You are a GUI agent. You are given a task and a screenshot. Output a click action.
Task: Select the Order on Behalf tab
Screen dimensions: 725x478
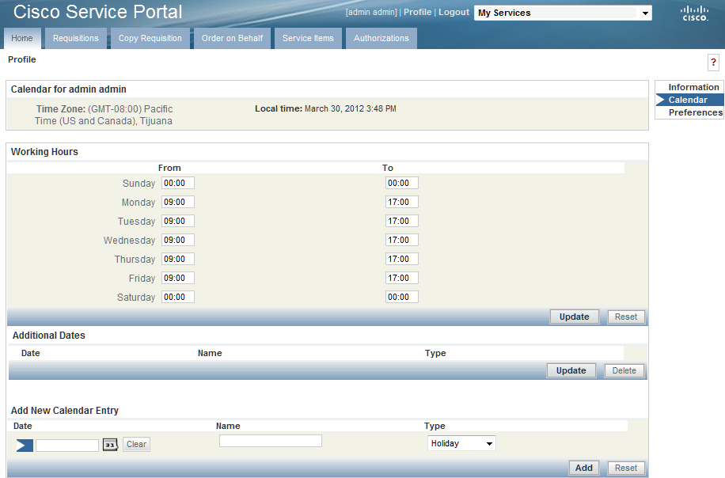232,38
